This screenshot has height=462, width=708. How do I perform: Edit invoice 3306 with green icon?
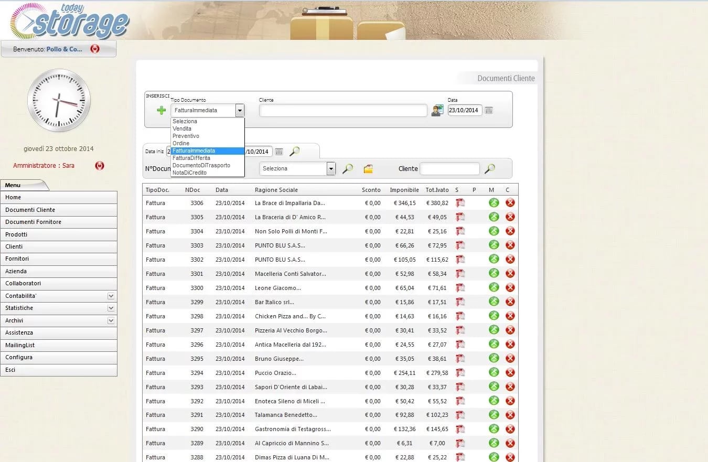click(494, 202)
